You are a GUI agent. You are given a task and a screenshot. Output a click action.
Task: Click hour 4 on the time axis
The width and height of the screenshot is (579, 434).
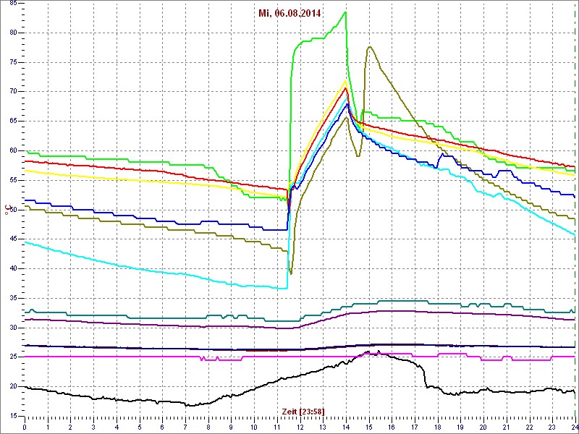pos(117,427)
